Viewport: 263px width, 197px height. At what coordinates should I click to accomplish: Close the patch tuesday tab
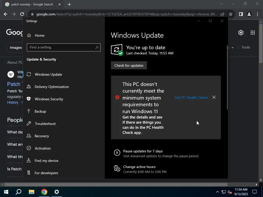pyautogui.click(x=60, y=4)
